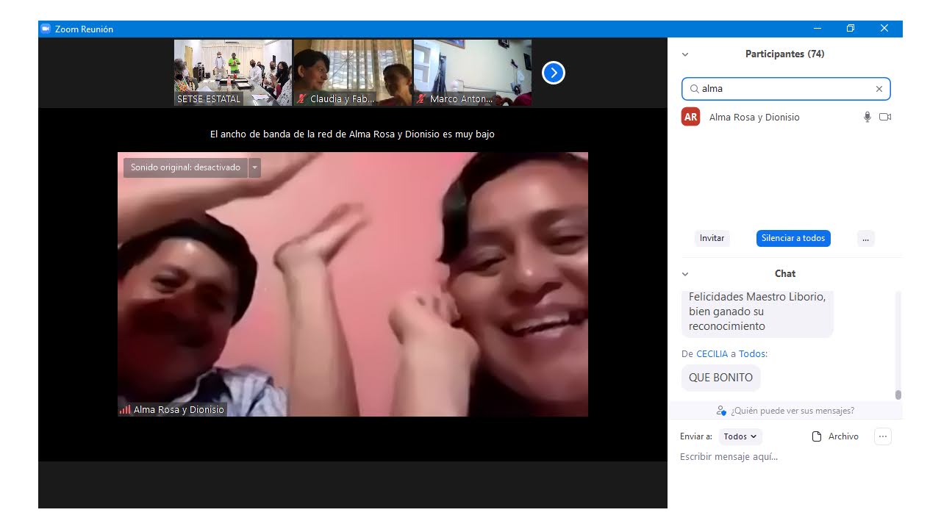The width and height of the screenshot is (941, 529).
Task: Click the Archivo attachment button label
Action: (x=843, y=436)
